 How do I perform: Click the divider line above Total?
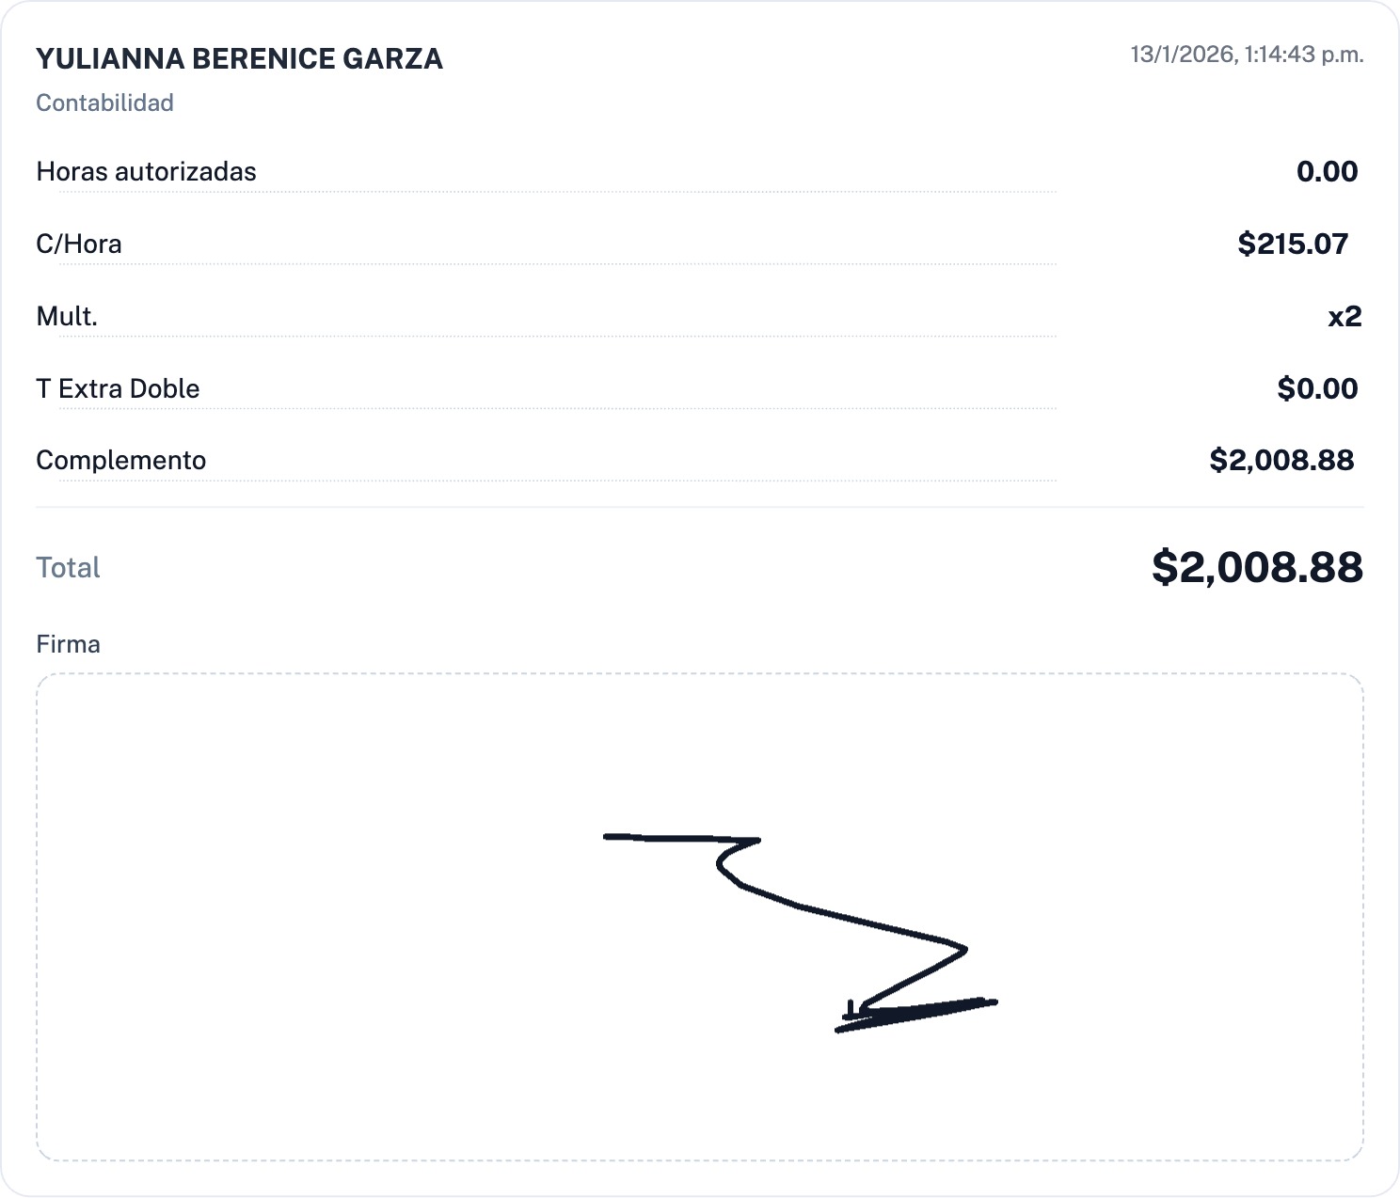point(700,508)
